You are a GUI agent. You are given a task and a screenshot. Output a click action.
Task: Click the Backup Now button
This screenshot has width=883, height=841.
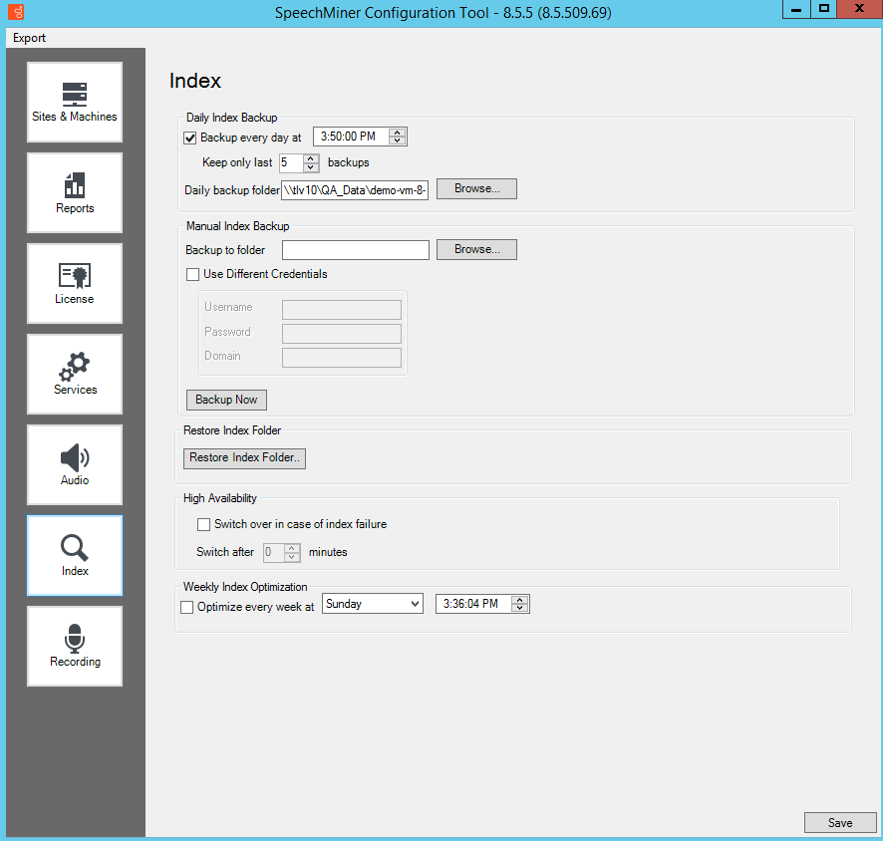[226, 400]
